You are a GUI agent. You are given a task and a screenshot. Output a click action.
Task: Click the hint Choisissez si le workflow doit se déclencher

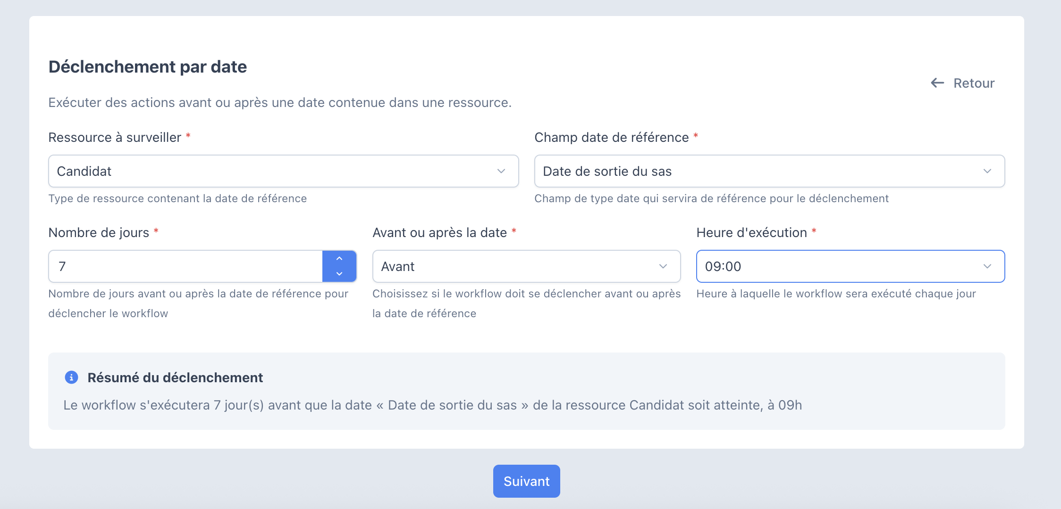(x=526, y=304)
